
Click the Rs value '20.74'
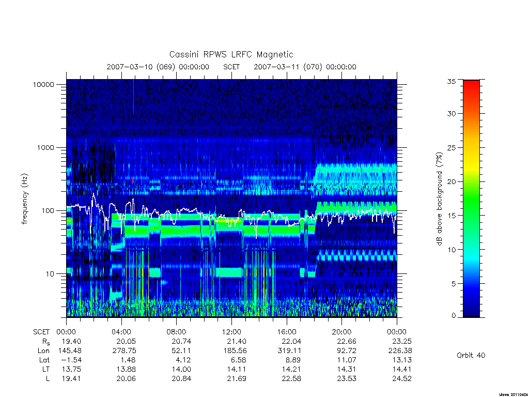[x=181, y=341]
